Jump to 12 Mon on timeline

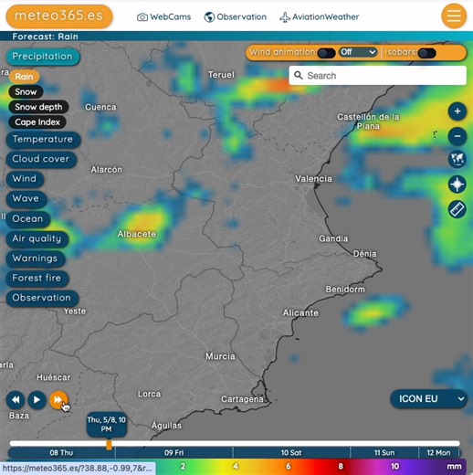[x=438, y=453]
